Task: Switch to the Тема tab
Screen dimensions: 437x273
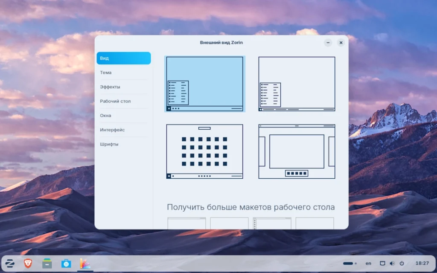Action: point(124,73)
